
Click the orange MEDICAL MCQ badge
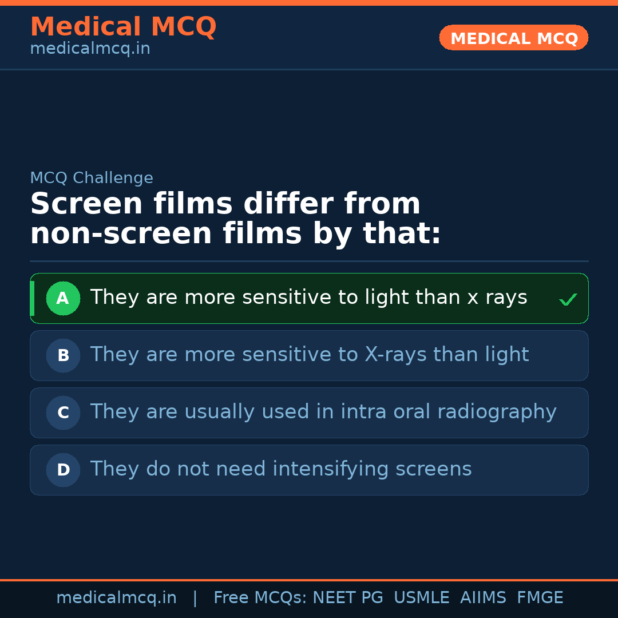[513, 38]
